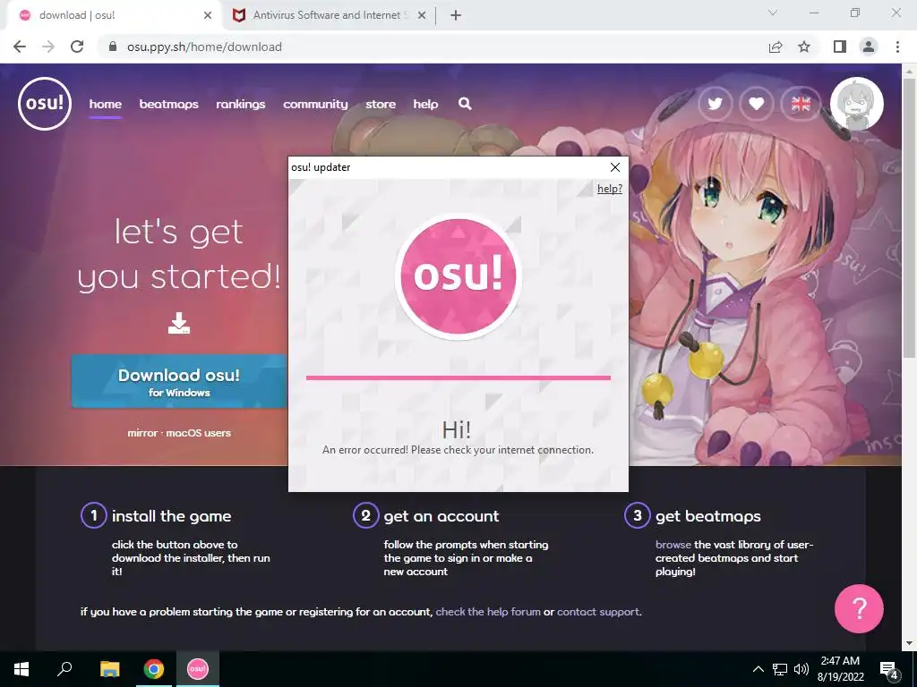The height and width of the screenshot is (687, 917).
Task: Click network icon in system tray
Action: [780, 669]
